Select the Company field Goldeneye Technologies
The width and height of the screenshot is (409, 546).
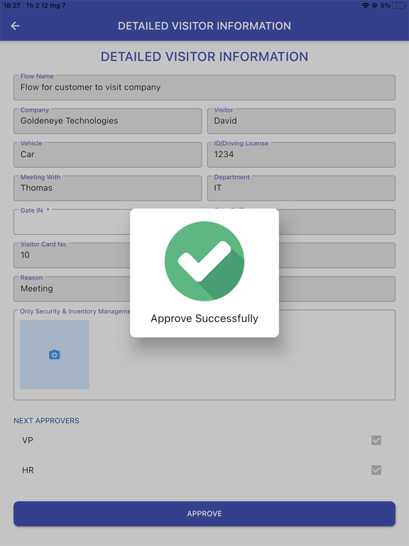coord(107,121)
